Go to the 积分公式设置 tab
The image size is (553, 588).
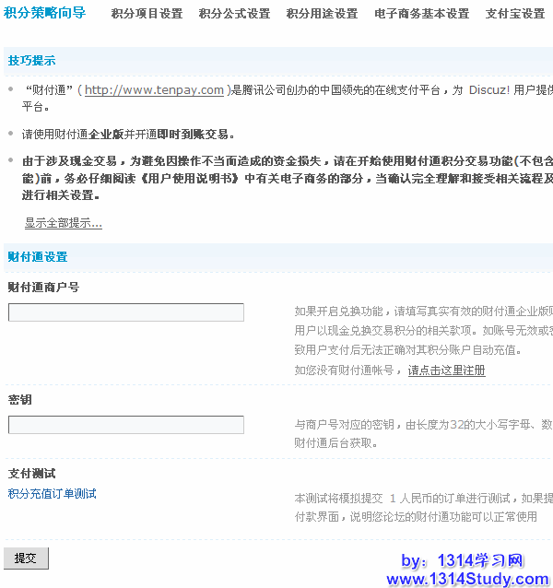234,14
